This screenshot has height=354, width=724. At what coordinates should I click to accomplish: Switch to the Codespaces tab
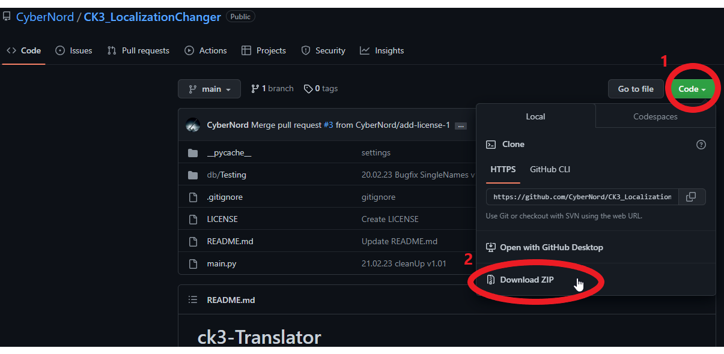[x=656, y=116]
